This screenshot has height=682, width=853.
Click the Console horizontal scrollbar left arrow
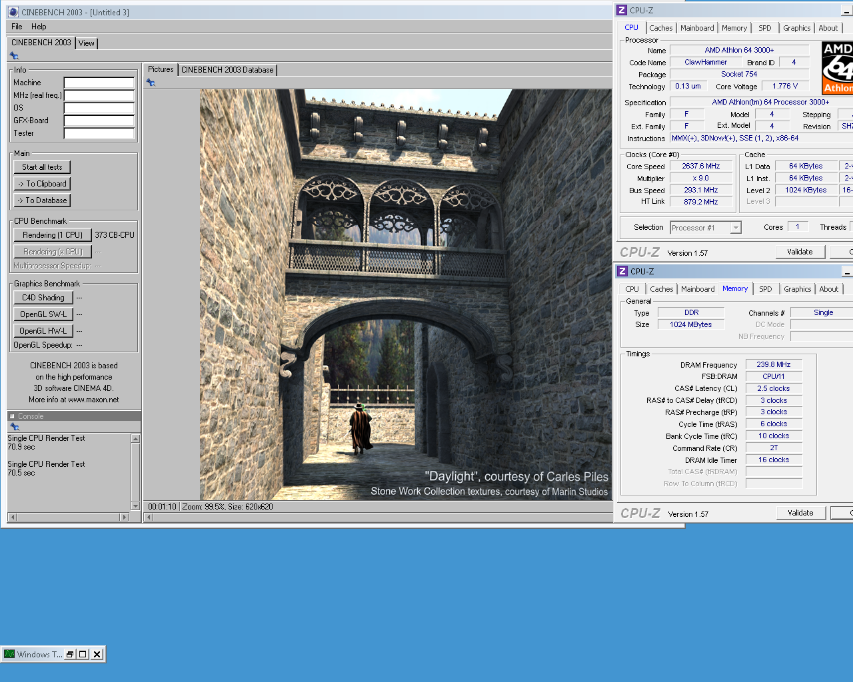tap(12, 517)
